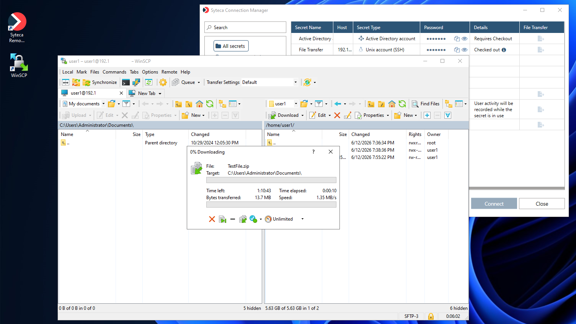This screenshot has height=324, width=576.
Task: Reveal the Active Directory secret password
Action: pos(464,39)
